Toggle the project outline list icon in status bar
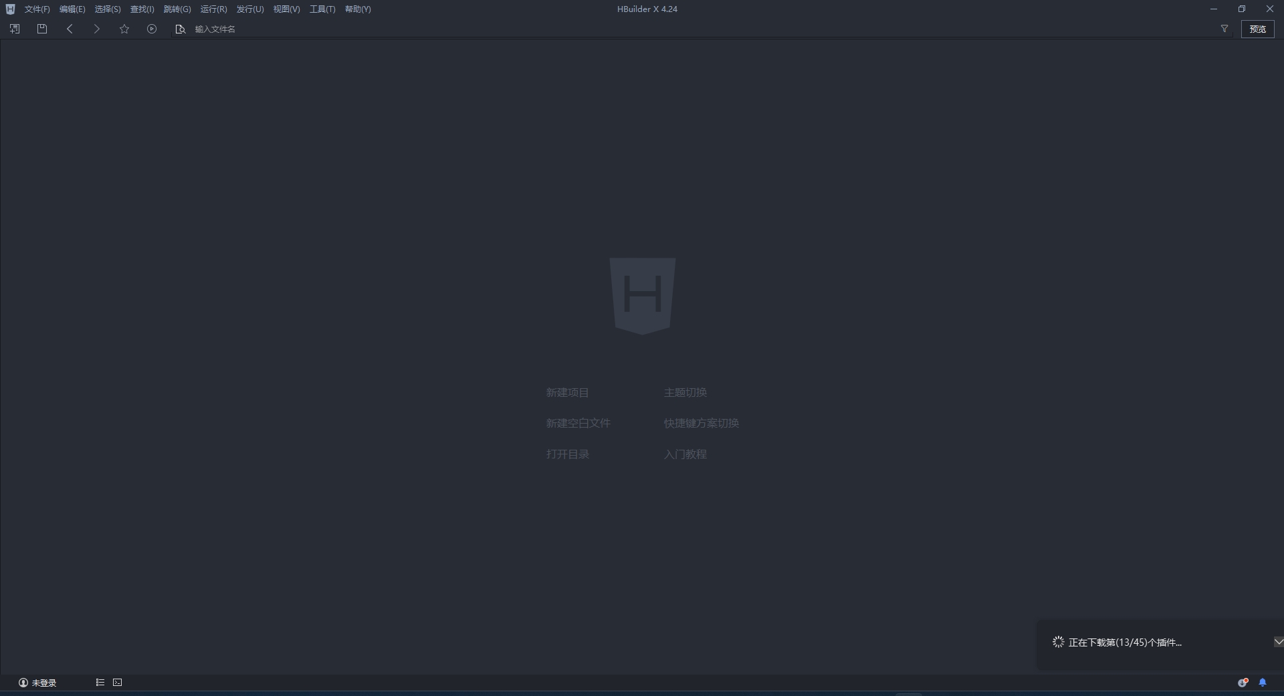1284x696 pixels. tap(100, 683)
